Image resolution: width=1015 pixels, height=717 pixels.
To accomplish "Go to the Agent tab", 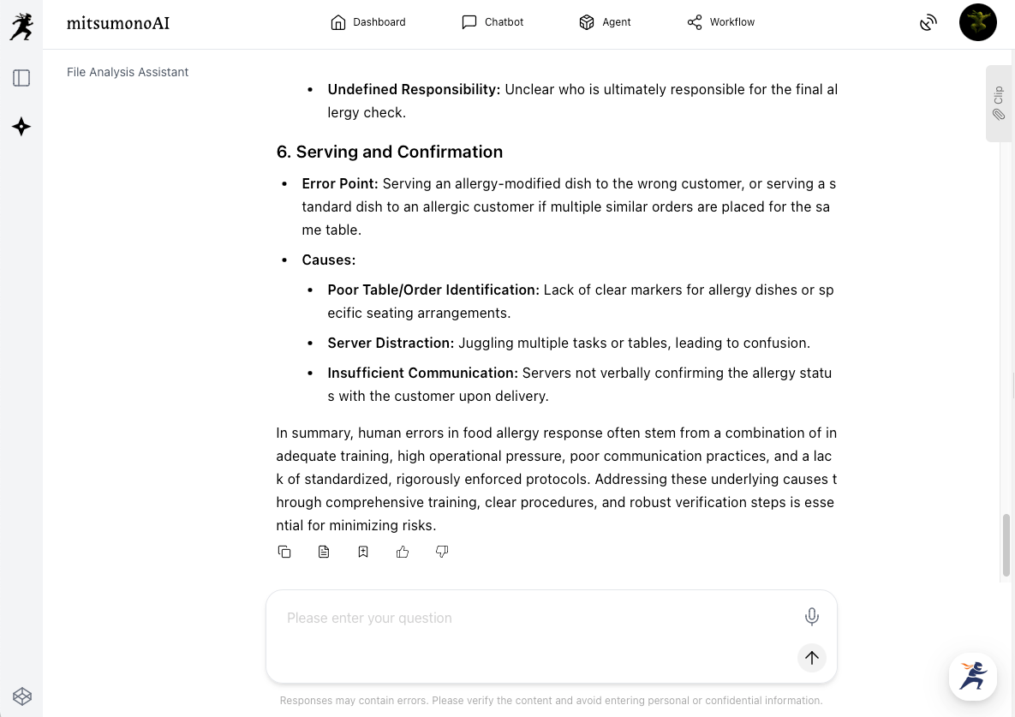I will (x=605, y=22).
